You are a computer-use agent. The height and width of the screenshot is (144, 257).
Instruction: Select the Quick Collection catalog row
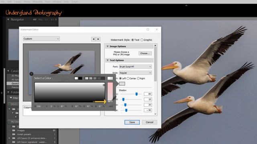(13, 84)
